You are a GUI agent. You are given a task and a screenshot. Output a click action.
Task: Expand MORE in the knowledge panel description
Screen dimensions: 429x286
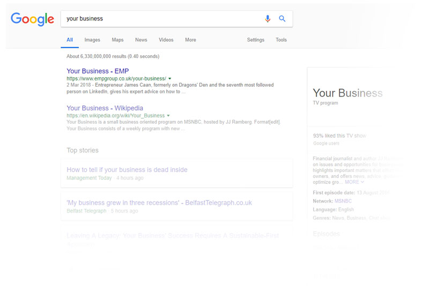click(x=354, y=182)
